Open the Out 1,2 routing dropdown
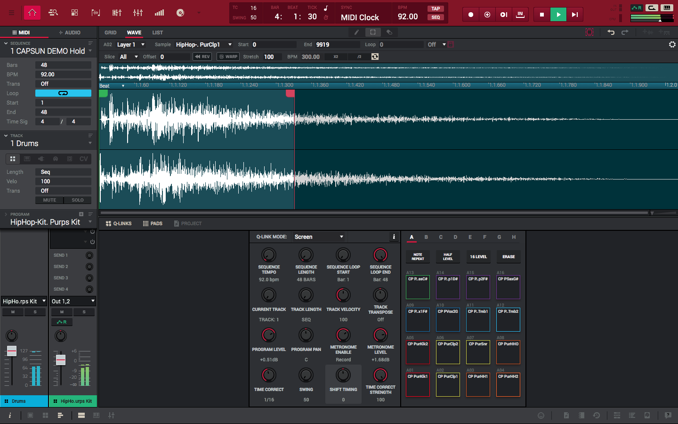The image size is (678, 424). point(73,301)
